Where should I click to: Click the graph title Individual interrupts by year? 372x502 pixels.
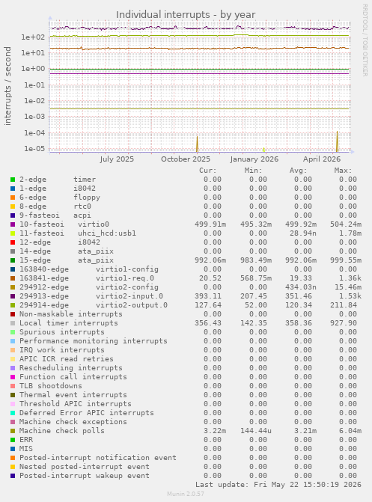pos(186,15)
